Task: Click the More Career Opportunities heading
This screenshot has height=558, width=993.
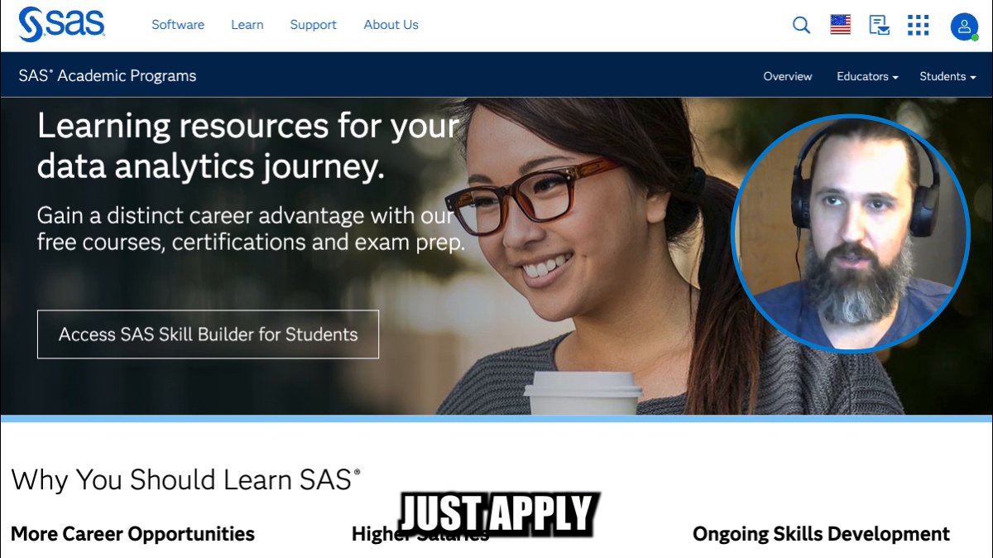Action: [132, 534]
